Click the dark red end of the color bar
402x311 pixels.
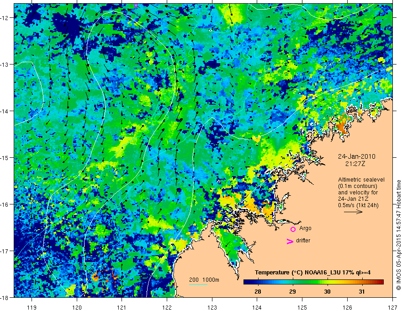381,282
